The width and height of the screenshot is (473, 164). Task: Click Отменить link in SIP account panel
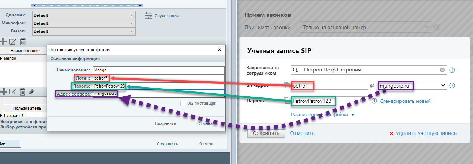(x=302, y=133)
